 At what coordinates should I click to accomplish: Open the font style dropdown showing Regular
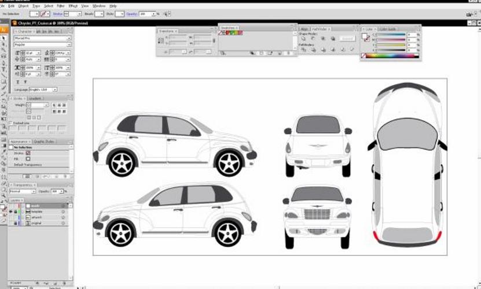pyautogui.click(x=69, y=45)
